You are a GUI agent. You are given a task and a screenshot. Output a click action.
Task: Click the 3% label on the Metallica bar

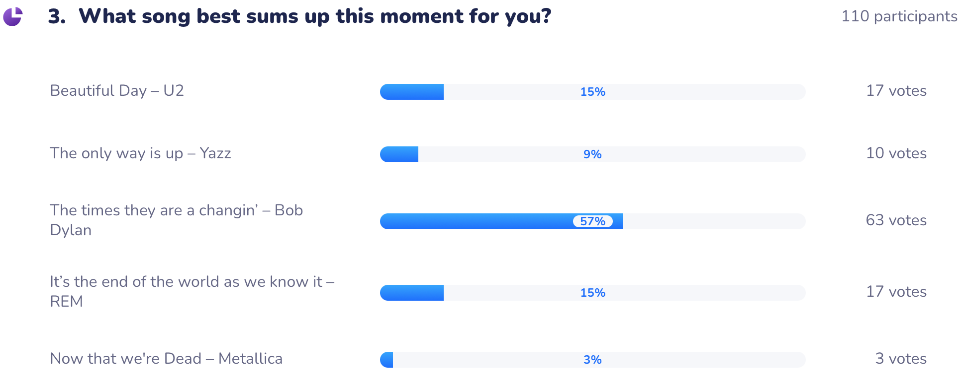(x=592, y=360)
